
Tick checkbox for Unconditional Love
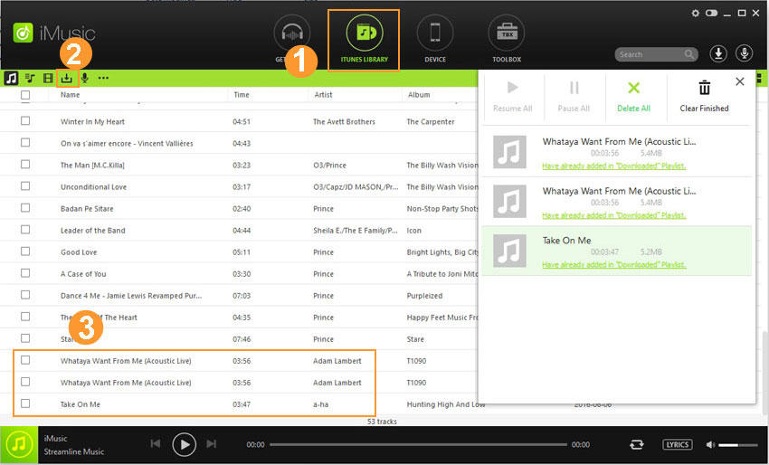[x=25, y=185]
